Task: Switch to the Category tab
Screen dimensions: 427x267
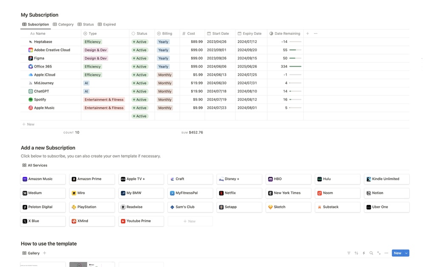Action: click(x=63, y=25)
